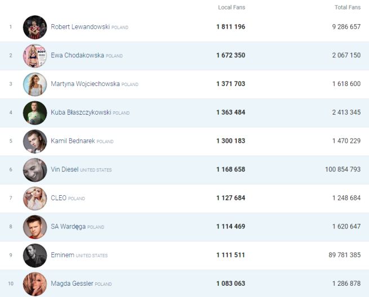Open Ewa Chodakowska's avatar thumbnail
The height and width of the screenshot is (297, 369).
pyautogui.click(x=35, y=56)
